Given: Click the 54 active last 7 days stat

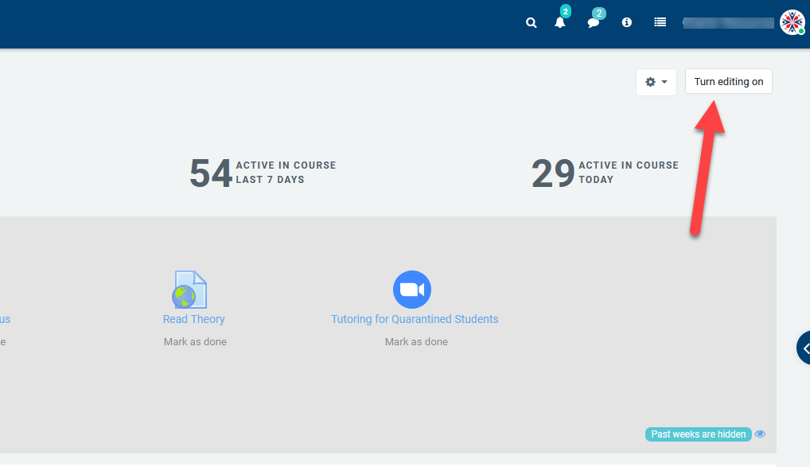Looking at the screenshot, I should click(263, 173).
